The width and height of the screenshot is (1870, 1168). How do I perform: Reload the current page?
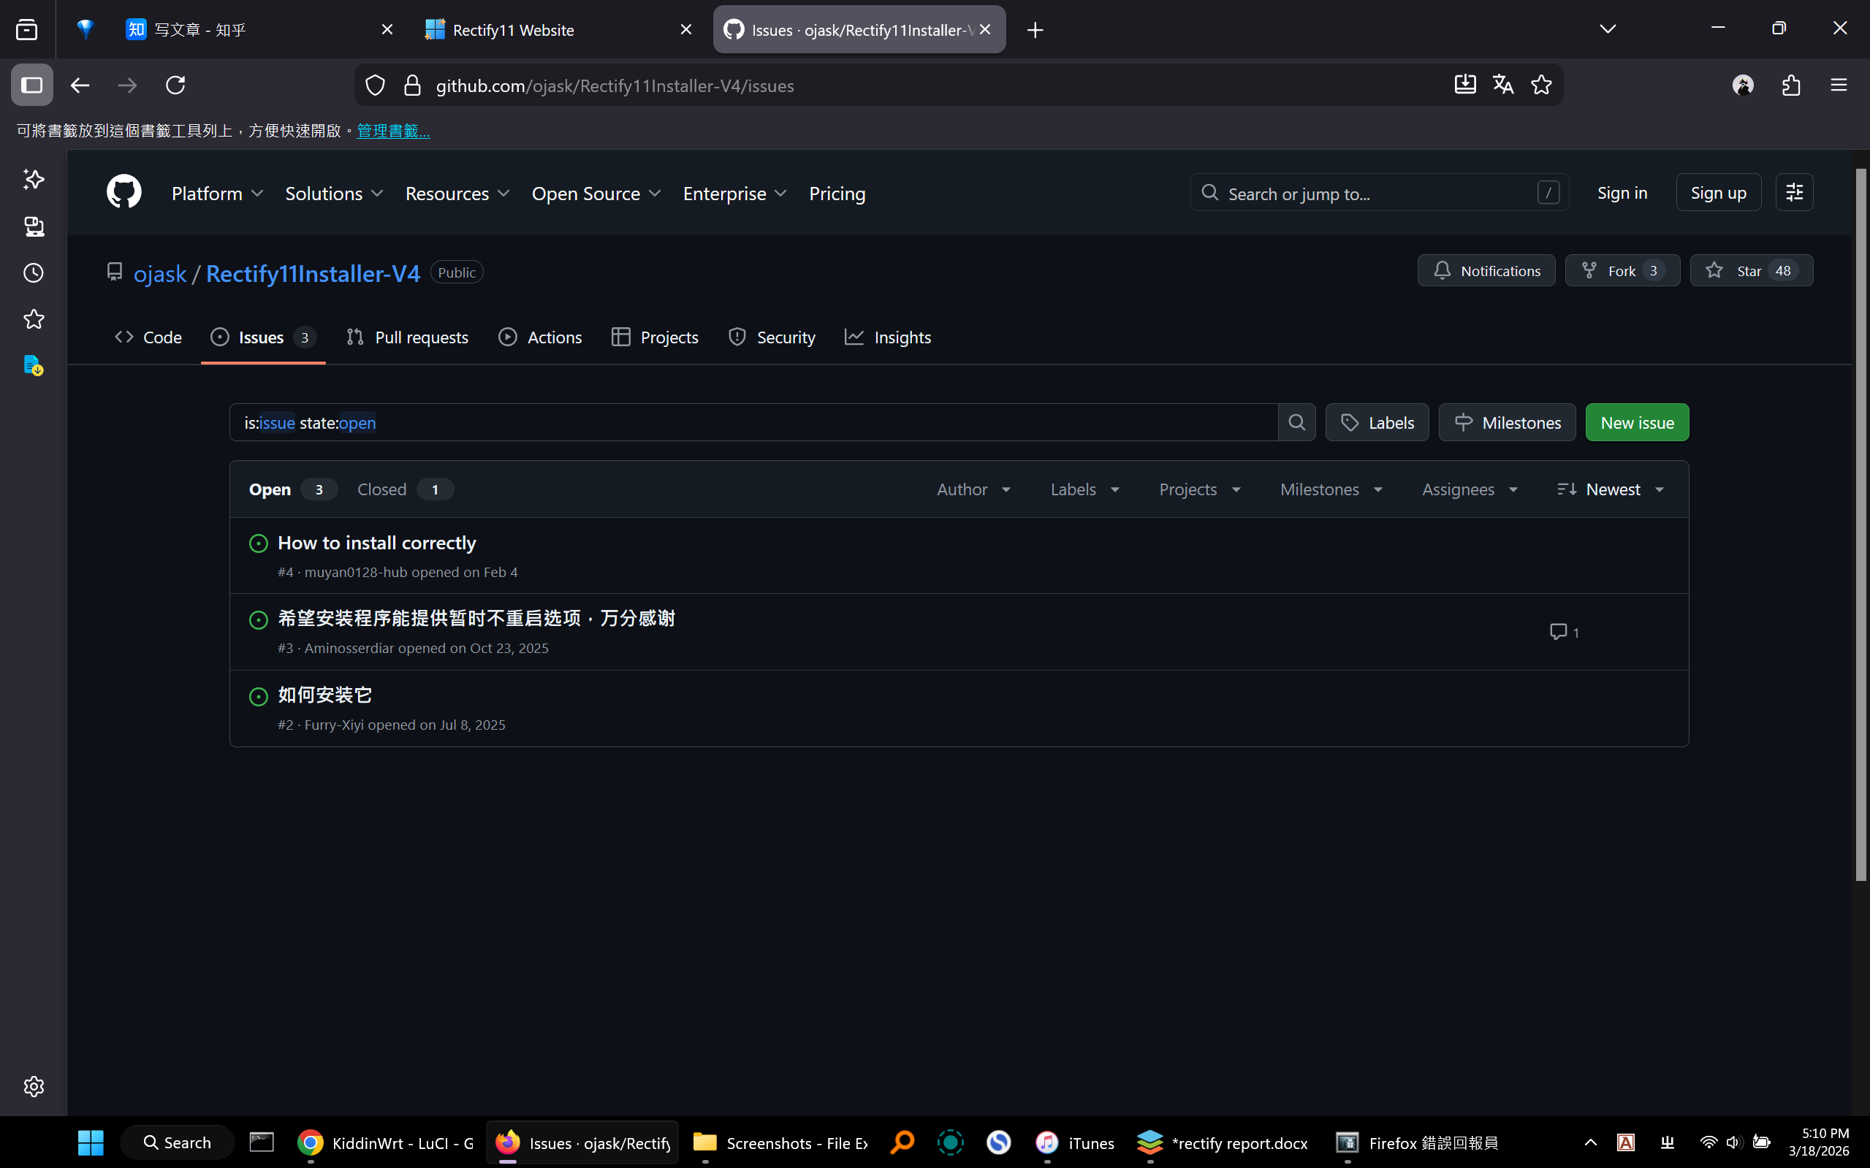[175, 85]
